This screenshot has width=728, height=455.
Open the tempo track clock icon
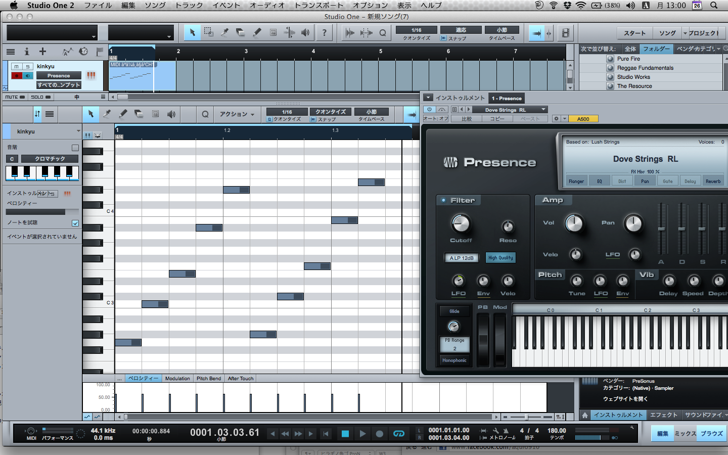click(x=84, y=52)
